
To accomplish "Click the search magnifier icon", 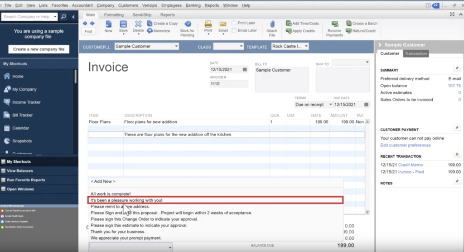I will point(63,17).
